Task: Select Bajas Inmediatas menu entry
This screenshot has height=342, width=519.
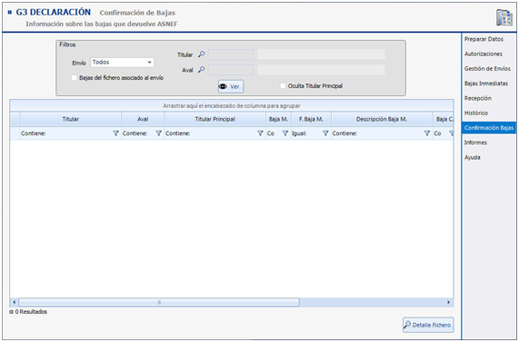Action: click(486, 83)
